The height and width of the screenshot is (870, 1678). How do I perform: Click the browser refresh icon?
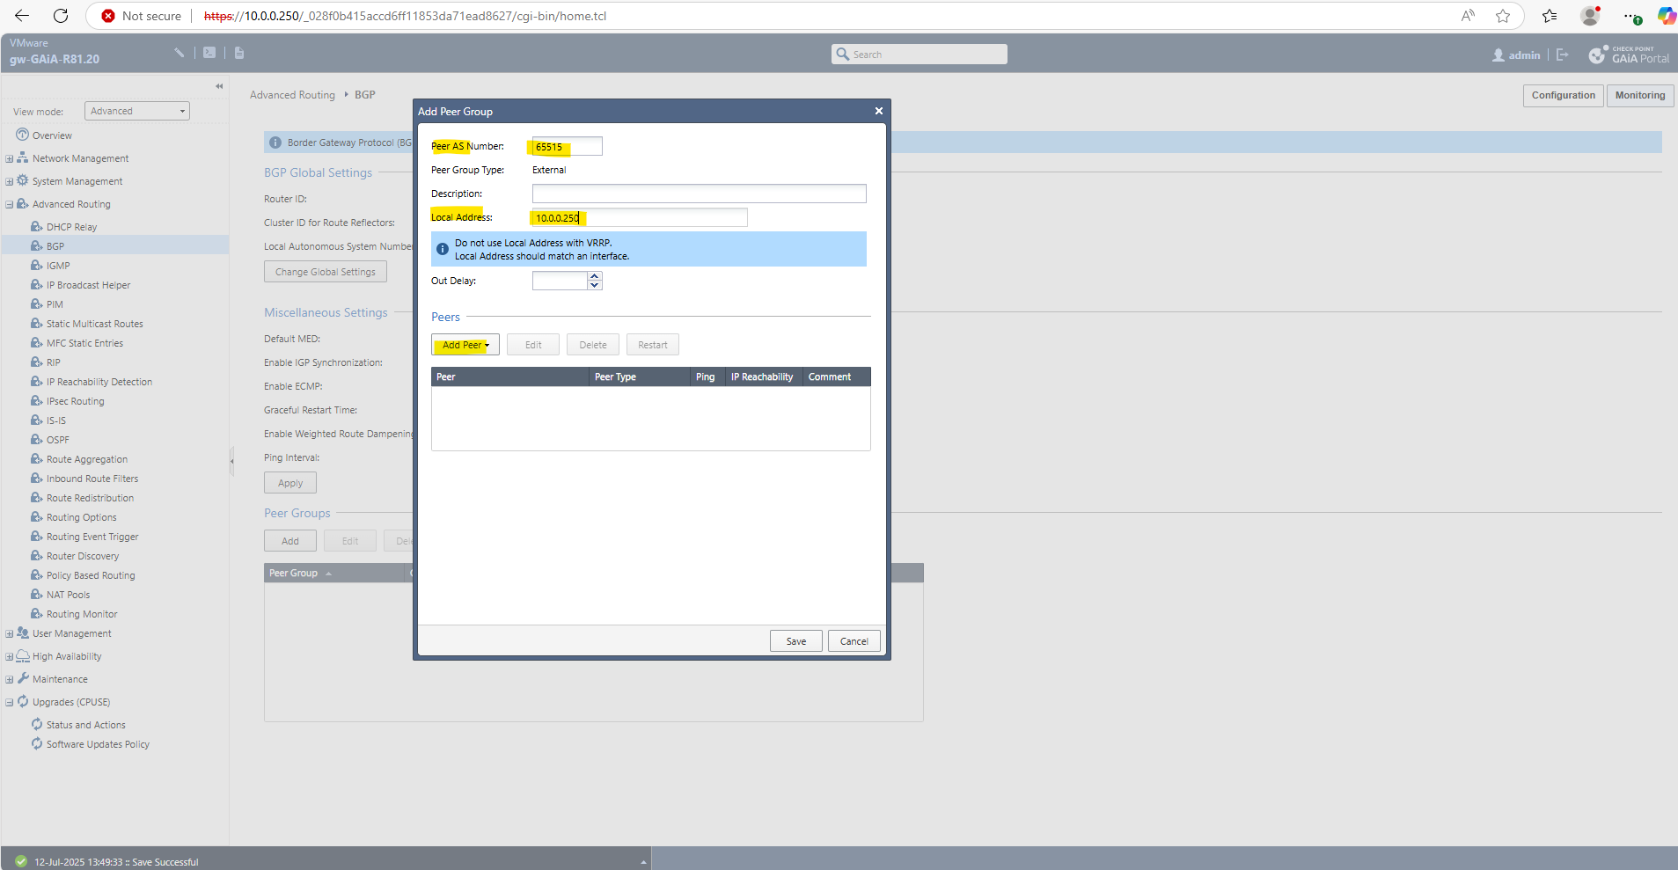(61, 16)
